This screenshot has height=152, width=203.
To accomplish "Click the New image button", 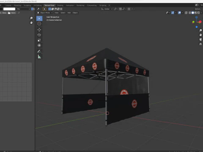I will [3, 13].
